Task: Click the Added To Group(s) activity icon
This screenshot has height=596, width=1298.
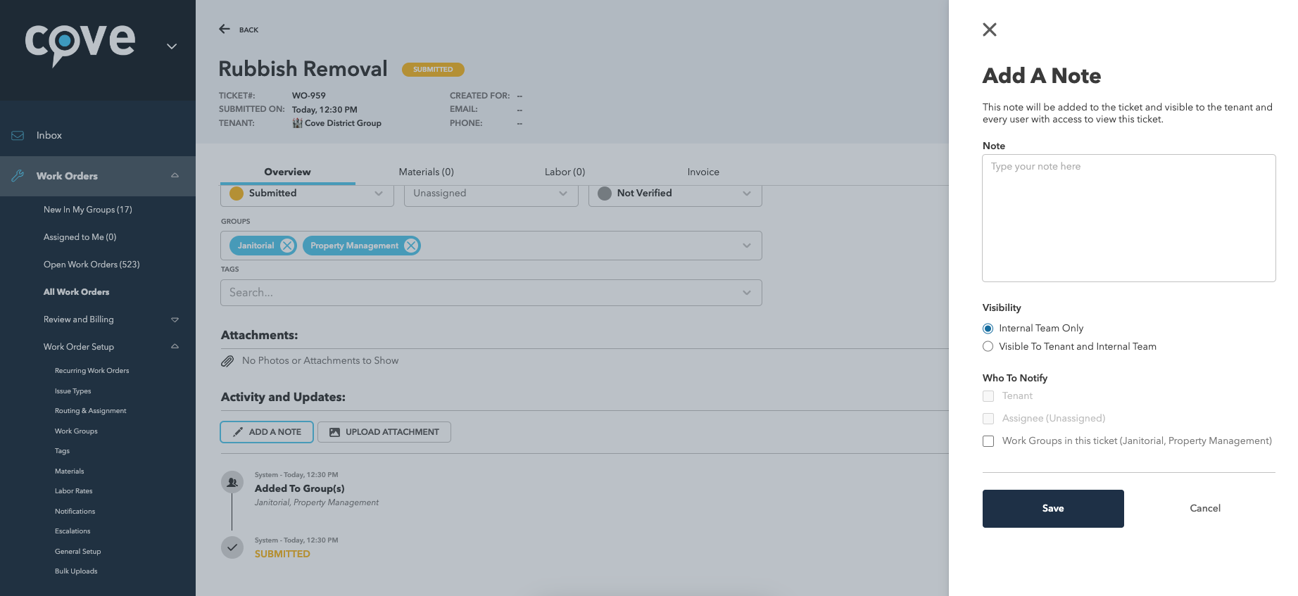Action: (232, 482)
